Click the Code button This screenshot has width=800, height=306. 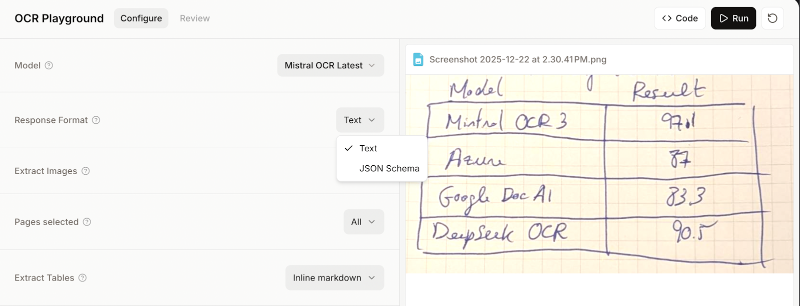pos(679,18)
